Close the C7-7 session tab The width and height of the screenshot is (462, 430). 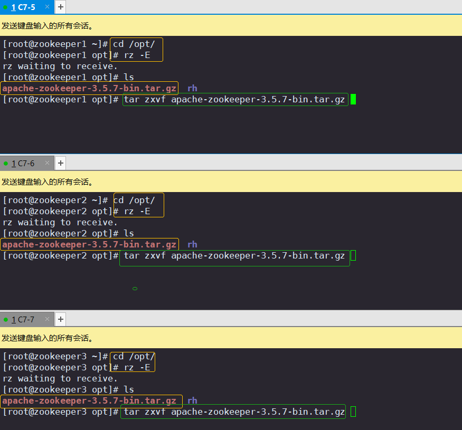pos(47,319)
